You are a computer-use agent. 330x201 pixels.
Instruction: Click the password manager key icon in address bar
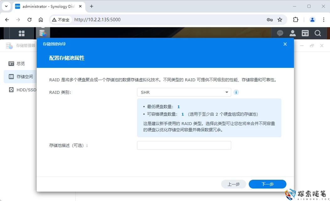[x=270, y=19]
